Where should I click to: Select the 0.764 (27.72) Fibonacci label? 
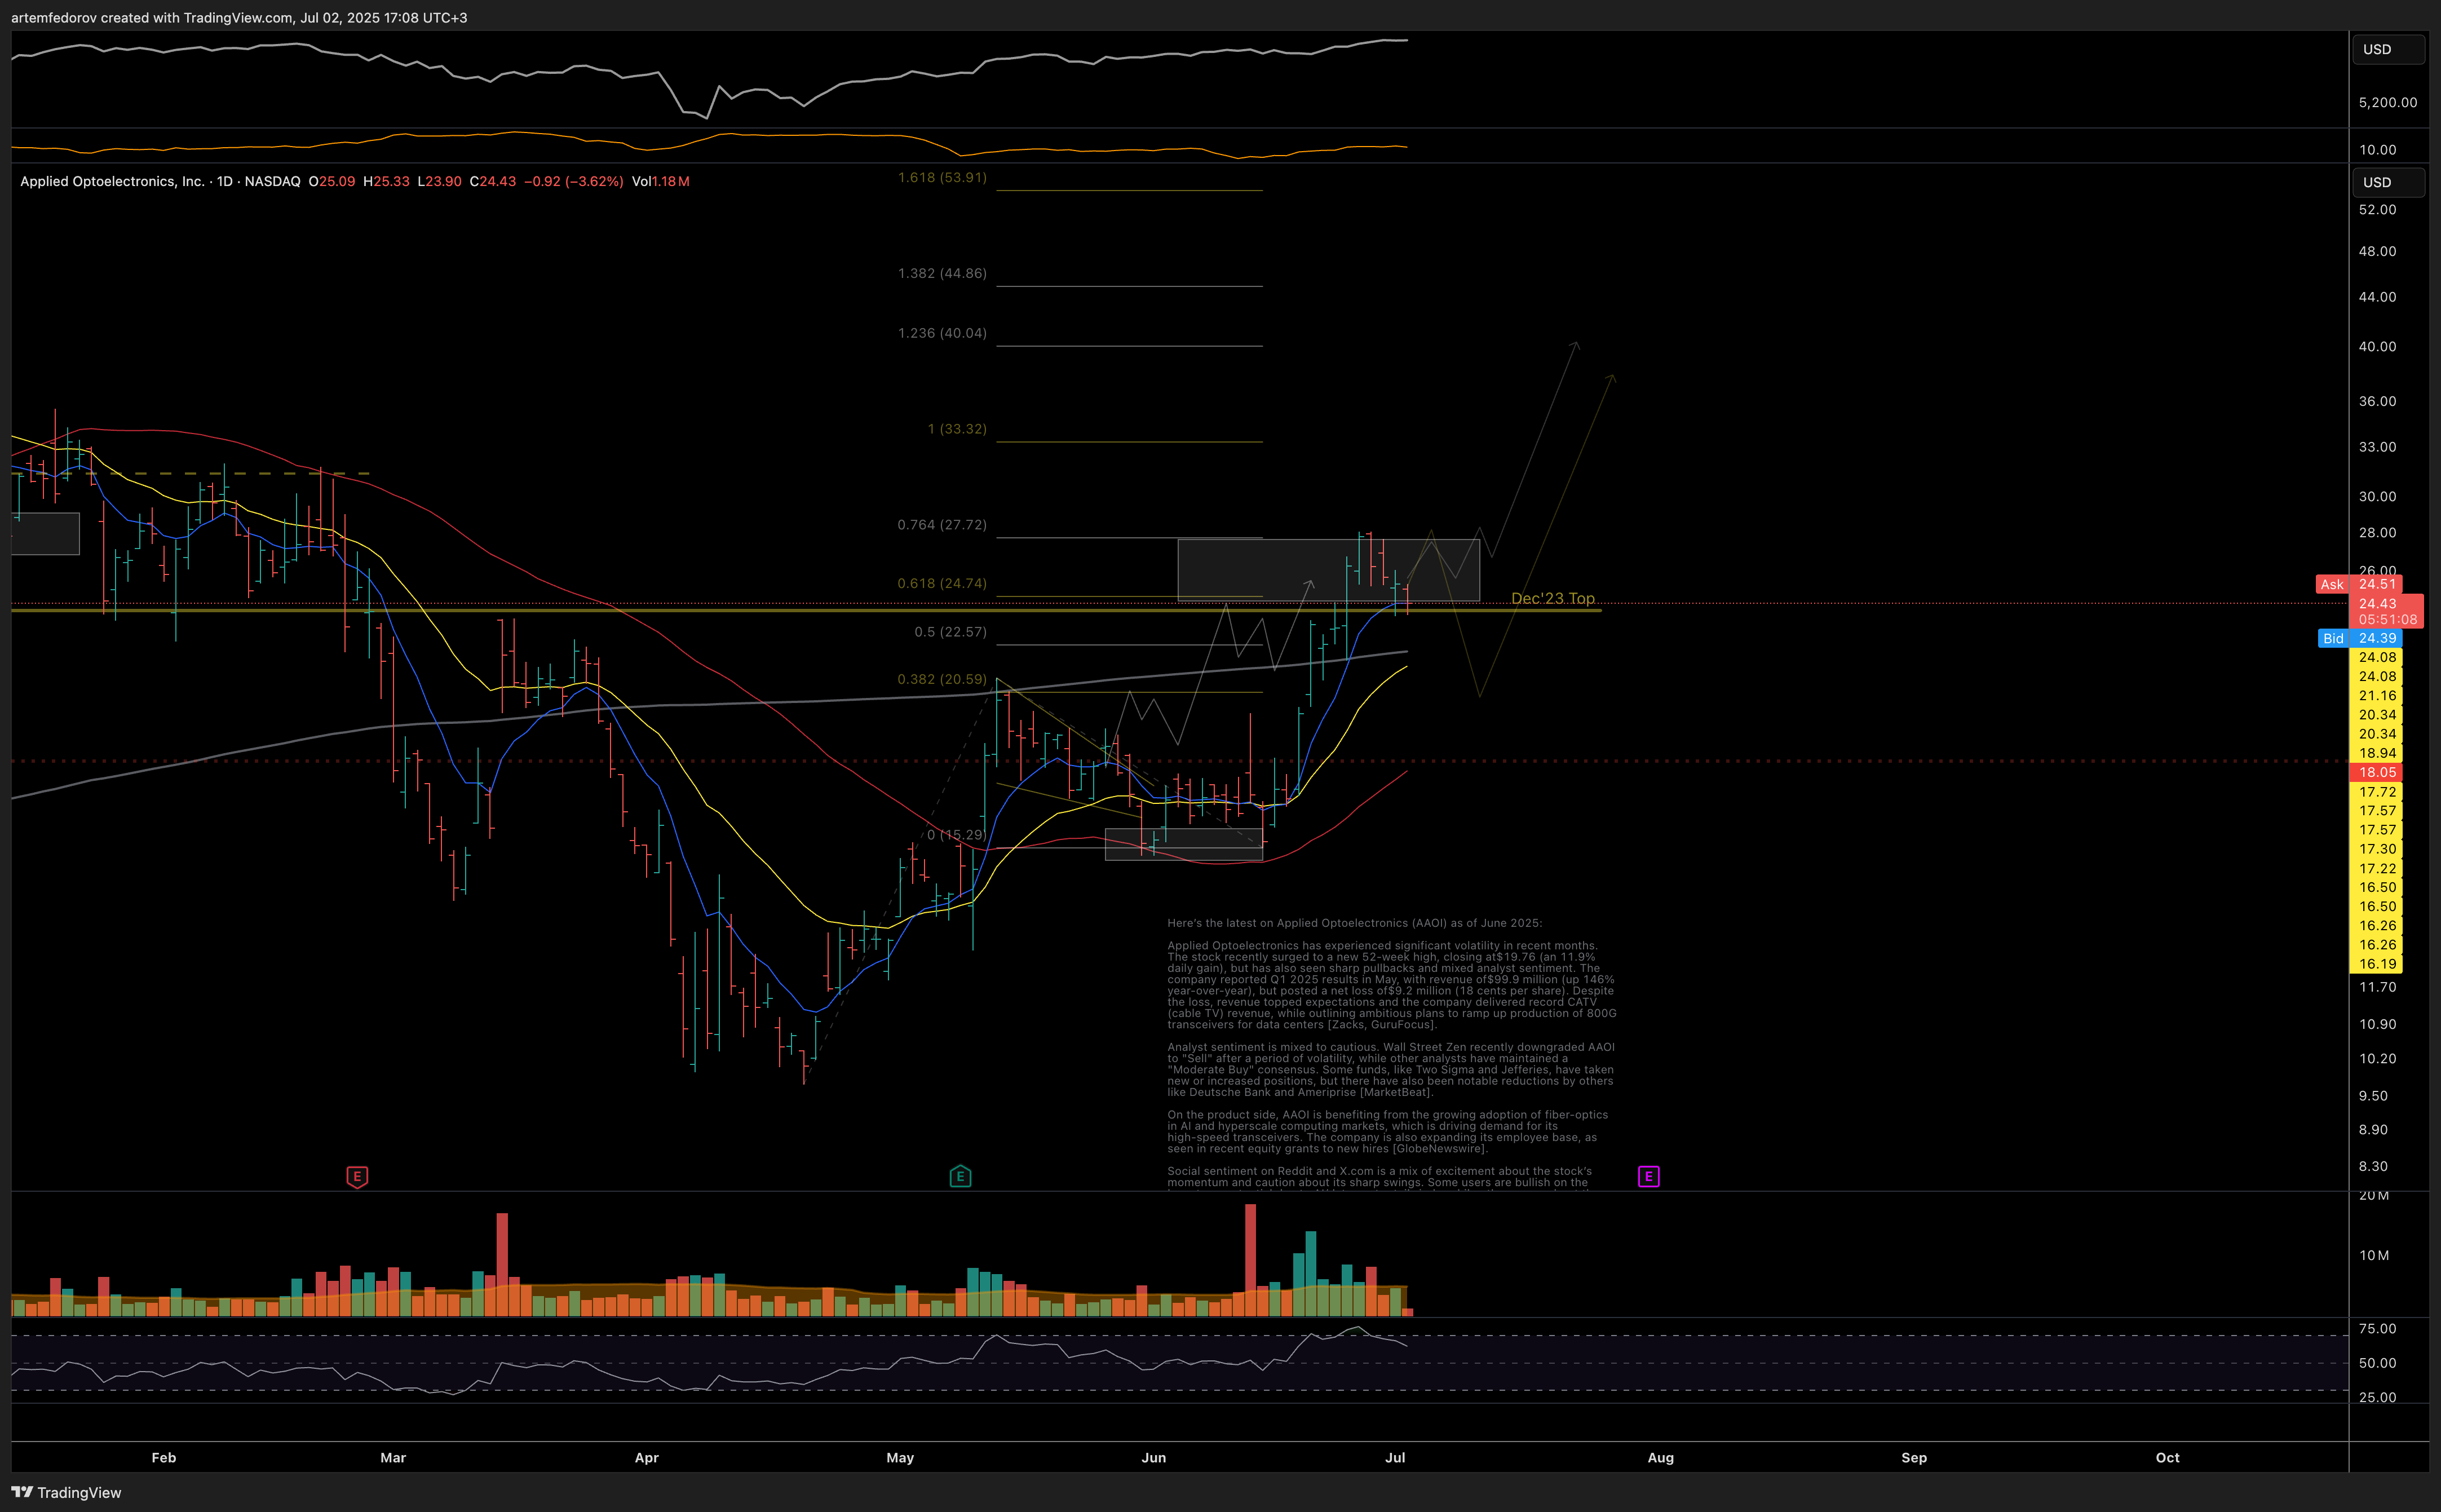(x=942, y=525)
